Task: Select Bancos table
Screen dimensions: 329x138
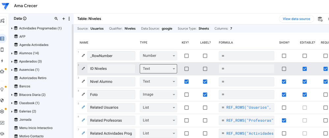Action: [25, 86]
